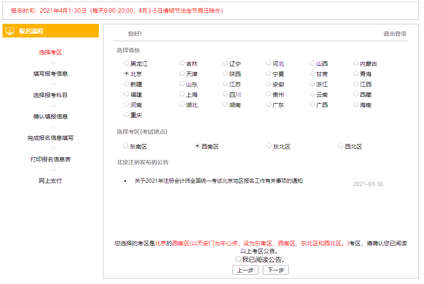Select the 甘肃 radio button
Image resolution: width=424 pixels, height=284 pixels.
(x=312, y=74)
